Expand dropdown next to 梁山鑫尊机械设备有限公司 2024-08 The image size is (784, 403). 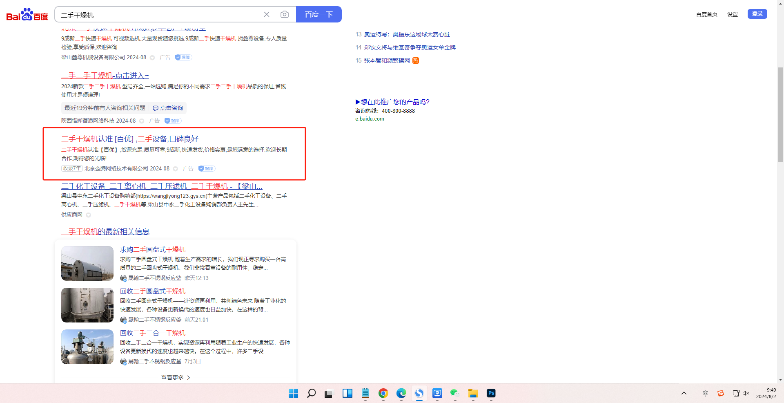coord(152,58)
